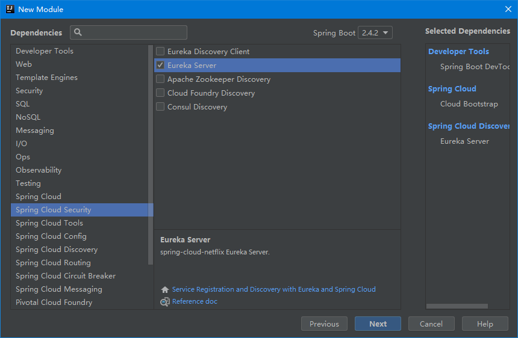Image resolution: width=518 pixels, height=338 pixels.
Task: Click the Cancel button
Action: coord(431,324)
